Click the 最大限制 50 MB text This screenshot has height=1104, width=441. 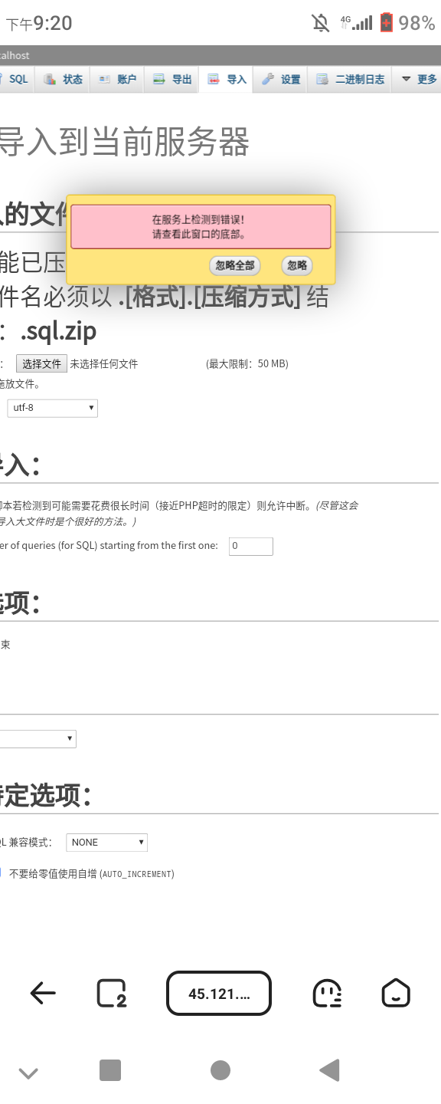(x=247, y=364)
